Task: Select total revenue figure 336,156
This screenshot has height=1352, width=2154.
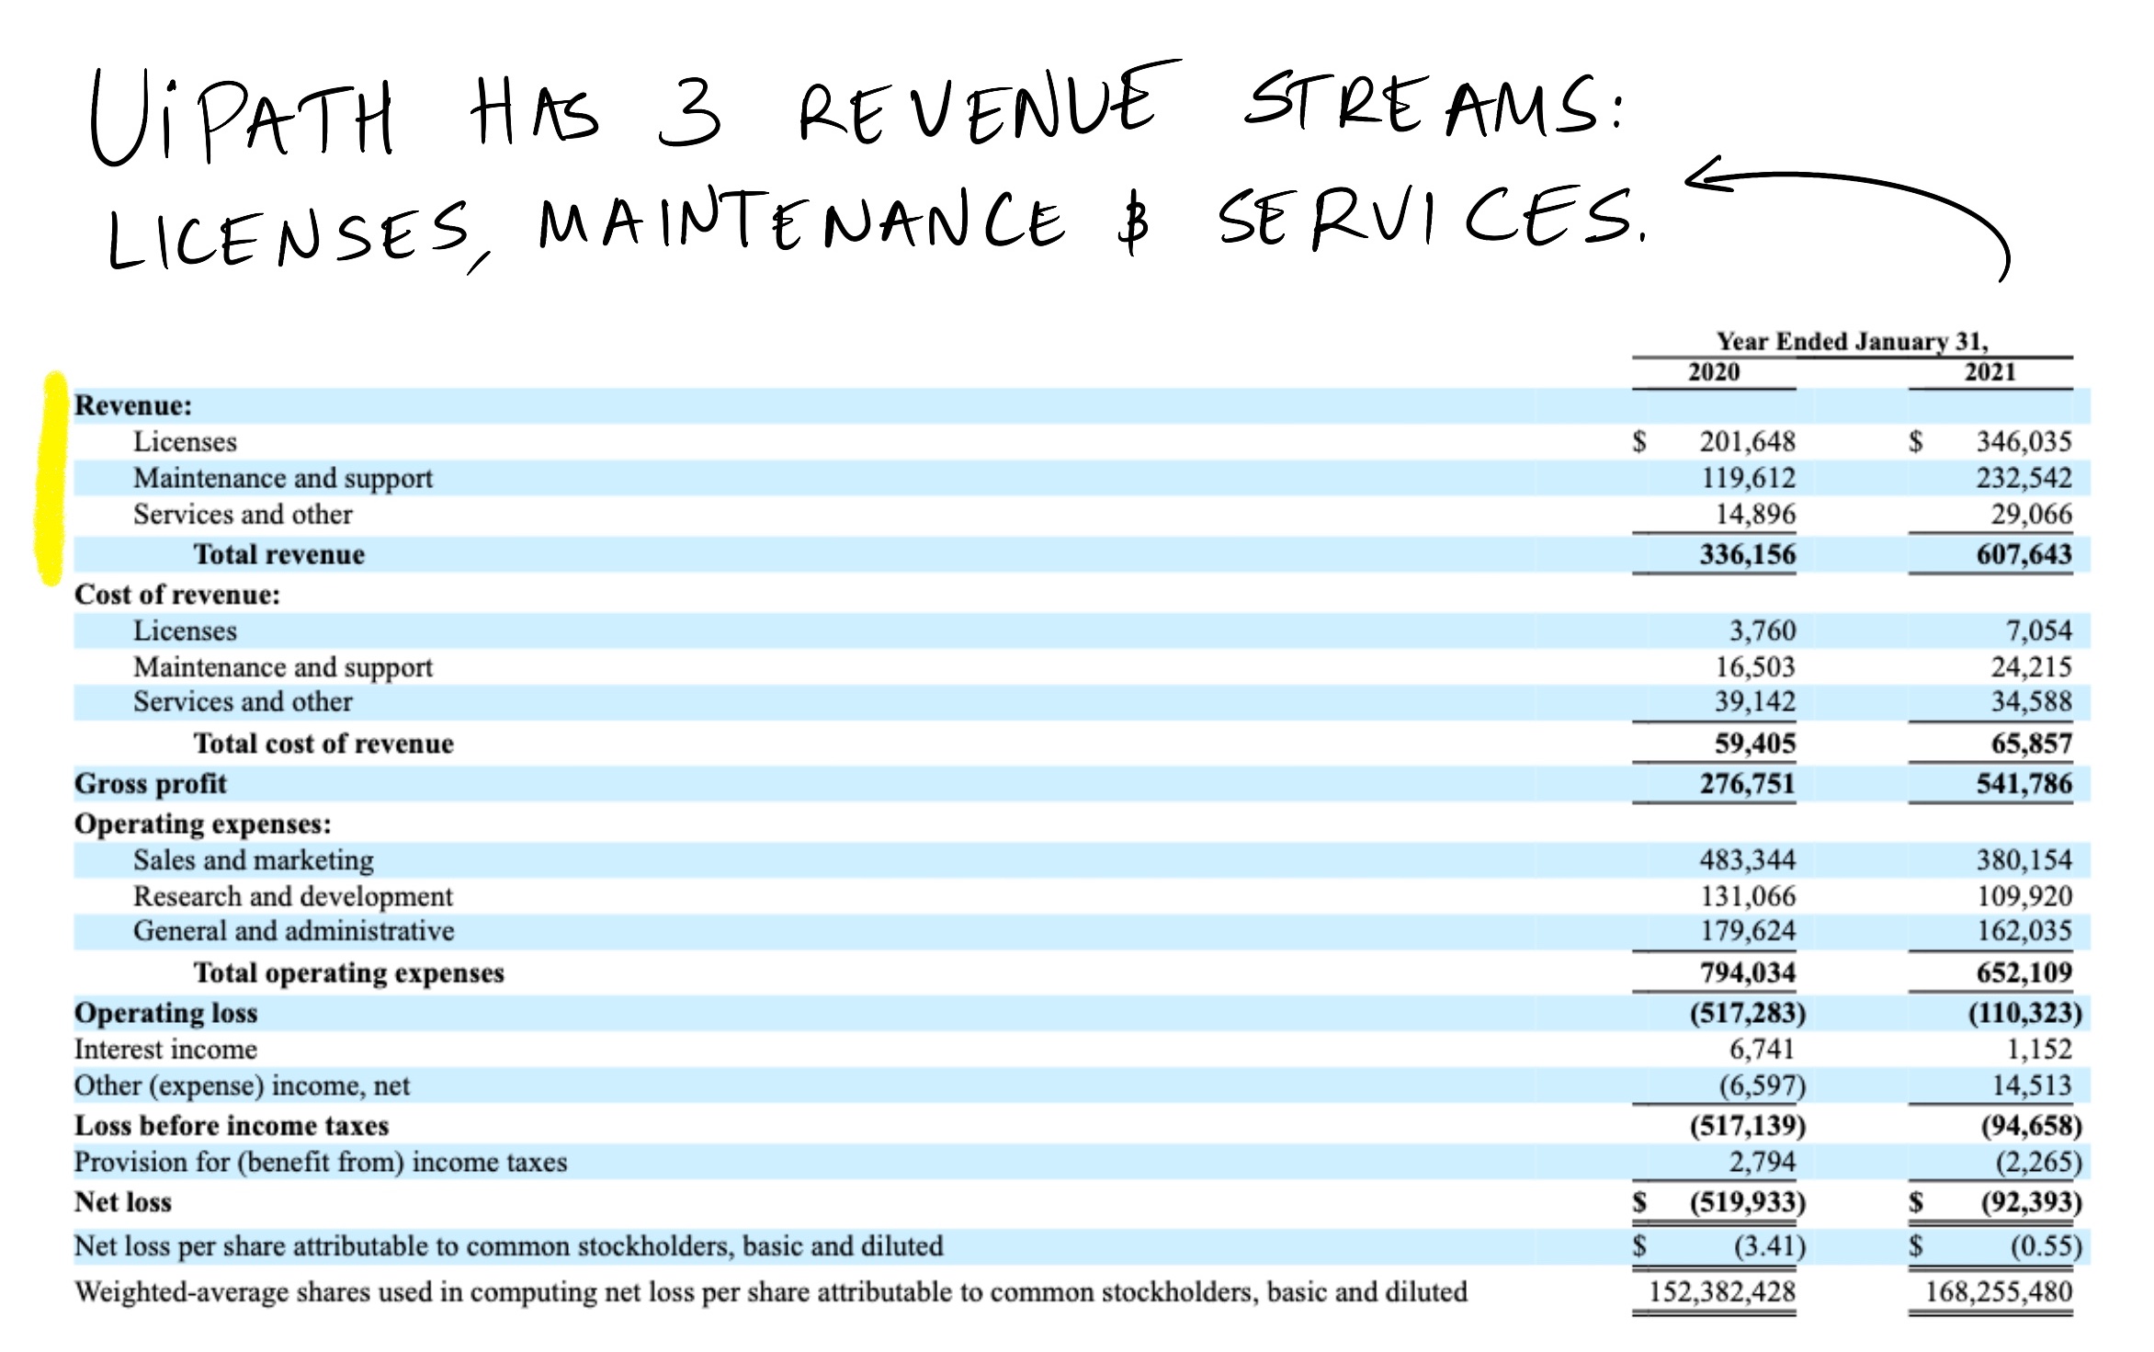Action: click(1747, 554)
